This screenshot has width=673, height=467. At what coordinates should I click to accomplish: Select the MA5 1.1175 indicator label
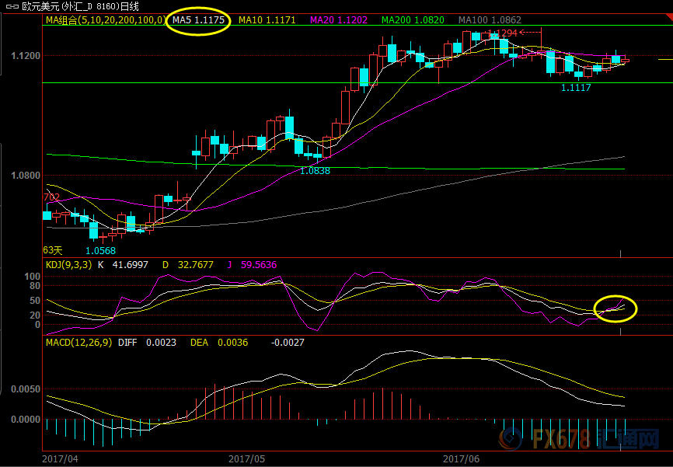tap(198, 19)
